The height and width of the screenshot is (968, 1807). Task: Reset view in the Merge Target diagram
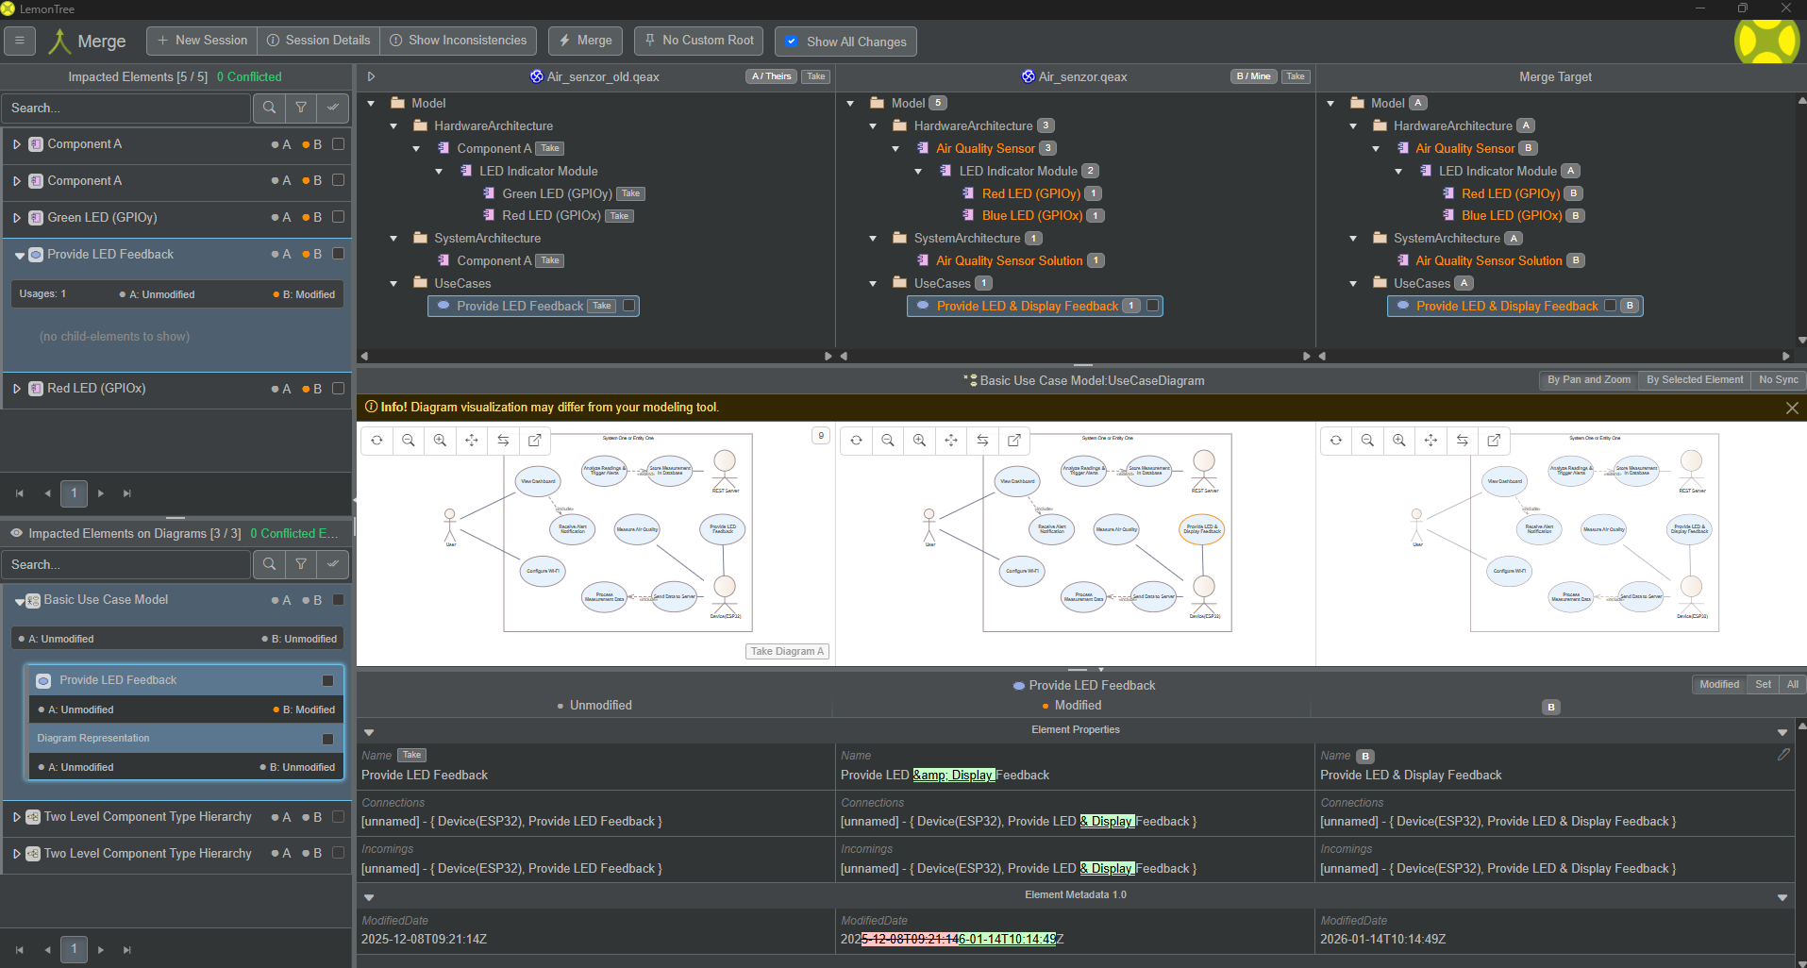[1336, 441]
